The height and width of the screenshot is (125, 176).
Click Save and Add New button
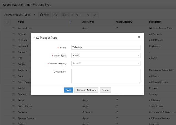click(x=86, y=90)
